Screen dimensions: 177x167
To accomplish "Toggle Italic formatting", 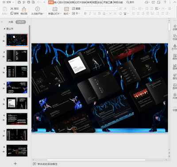I will pyautogui.click(x=90, y=13).
